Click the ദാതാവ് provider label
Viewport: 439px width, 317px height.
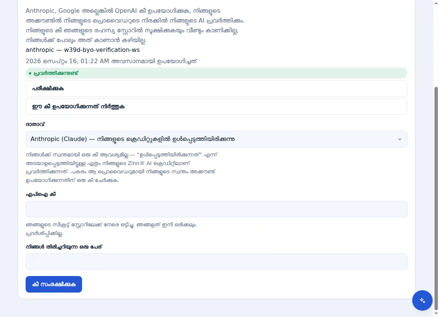[x=35, y=124]
